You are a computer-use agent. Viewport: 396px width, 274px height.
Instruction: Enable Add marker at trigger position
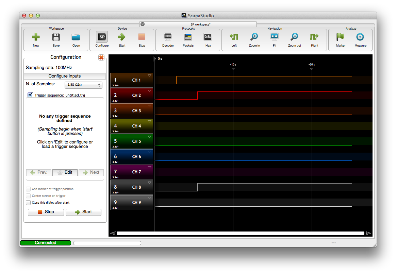28,189
